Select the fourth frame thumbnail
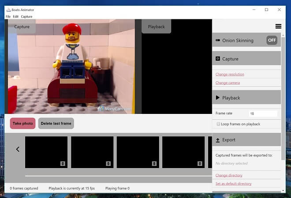 (x=183, y=152)
